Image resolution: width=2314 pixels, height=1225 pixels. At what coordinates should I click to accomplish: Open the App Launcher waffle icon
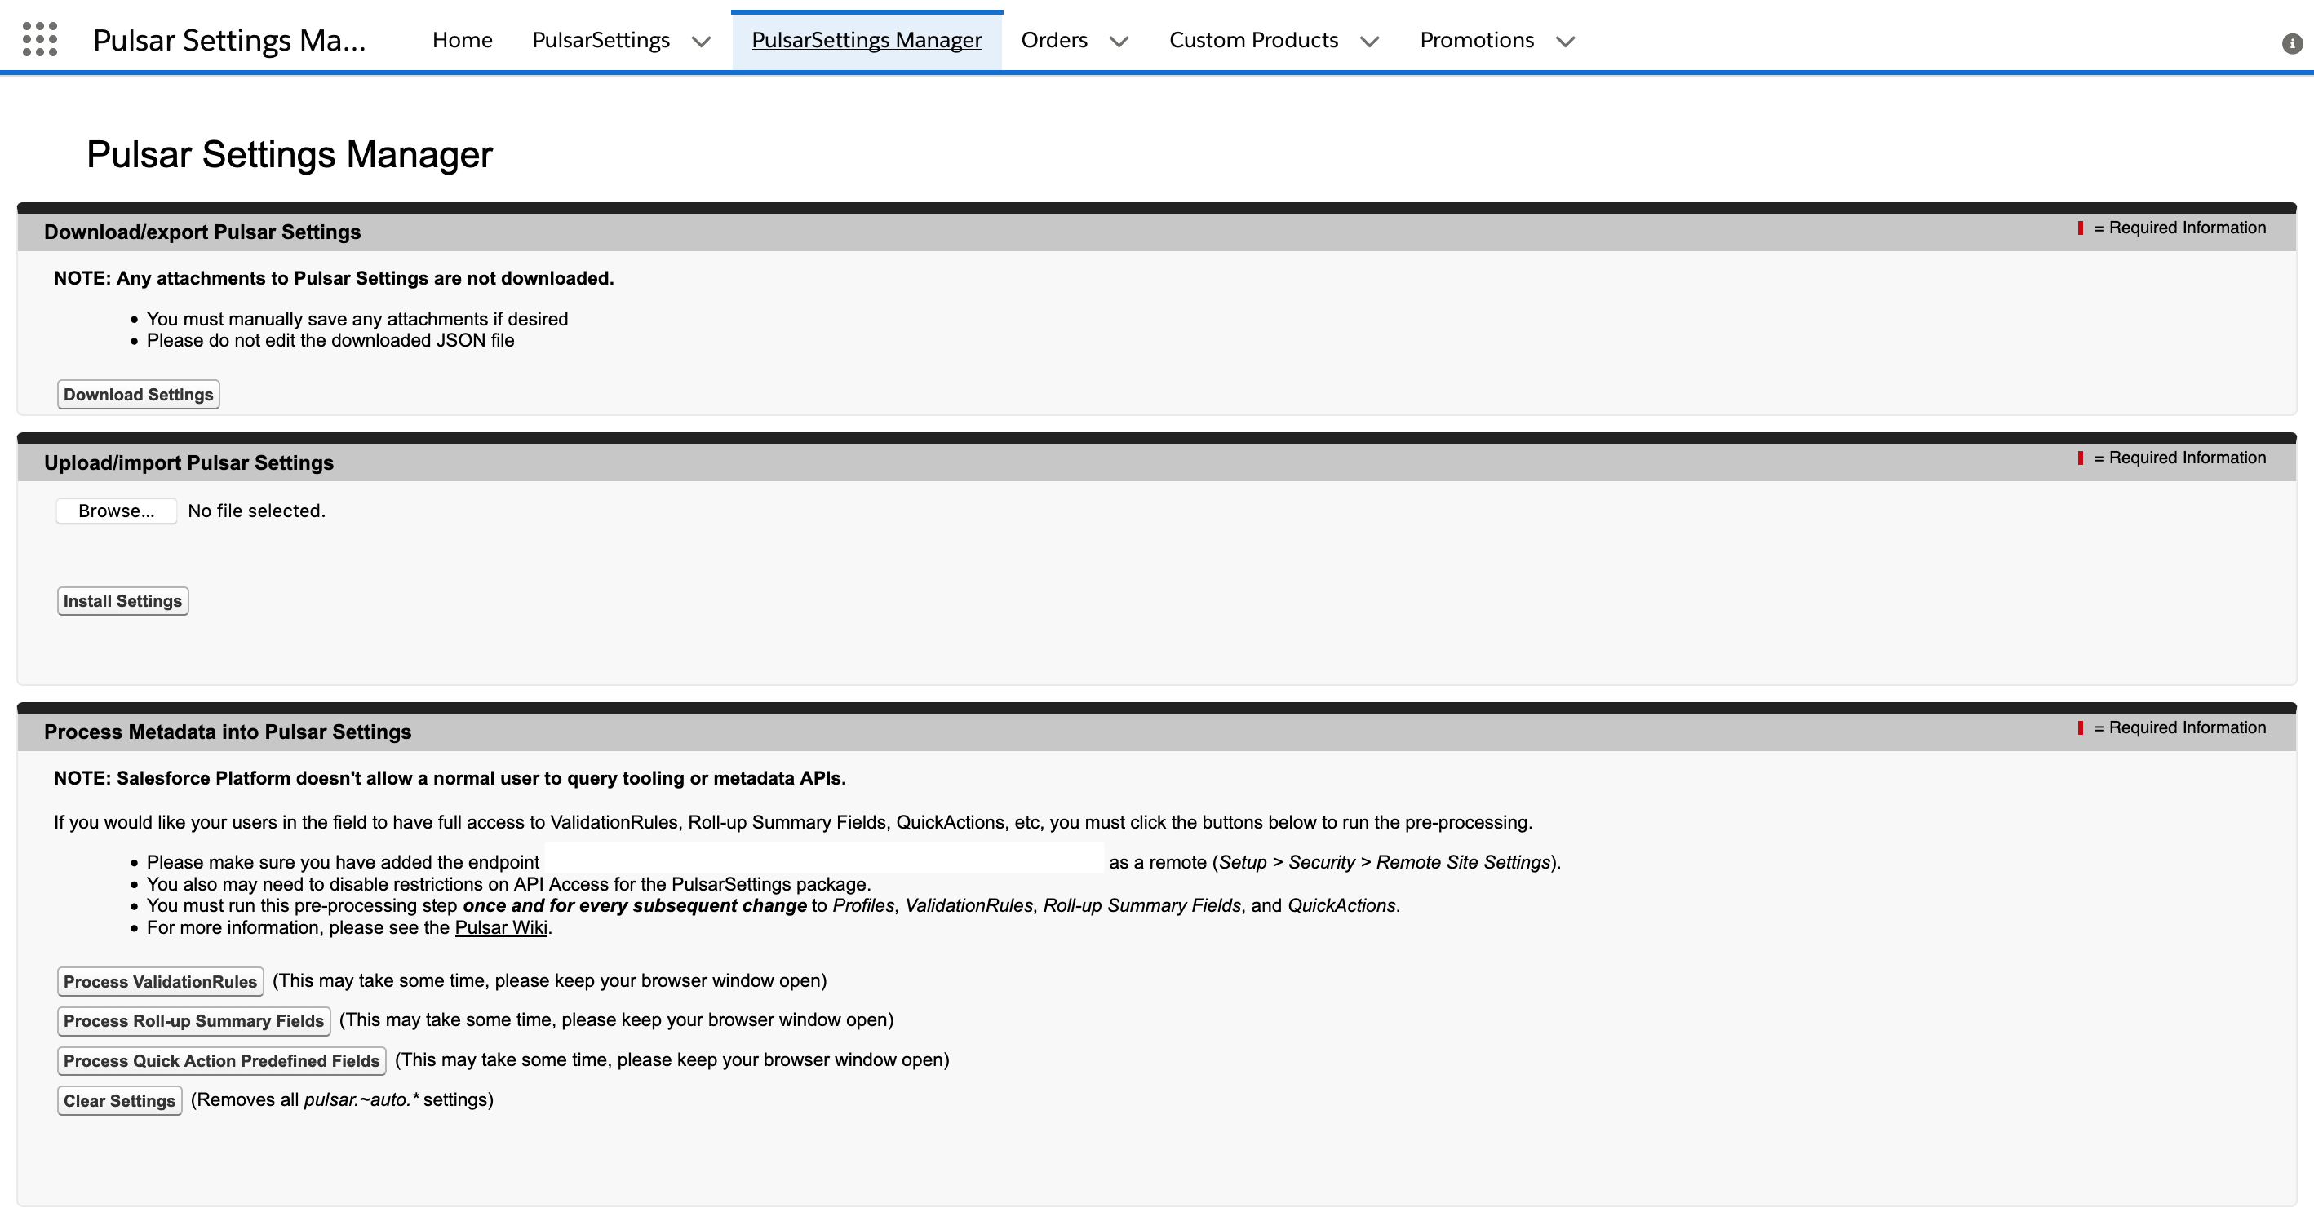39,38
